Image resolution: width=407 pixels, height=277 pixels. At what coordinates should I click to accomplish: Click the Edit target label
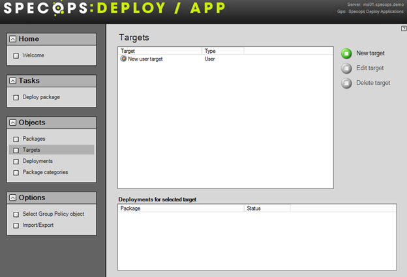point(370,68)
